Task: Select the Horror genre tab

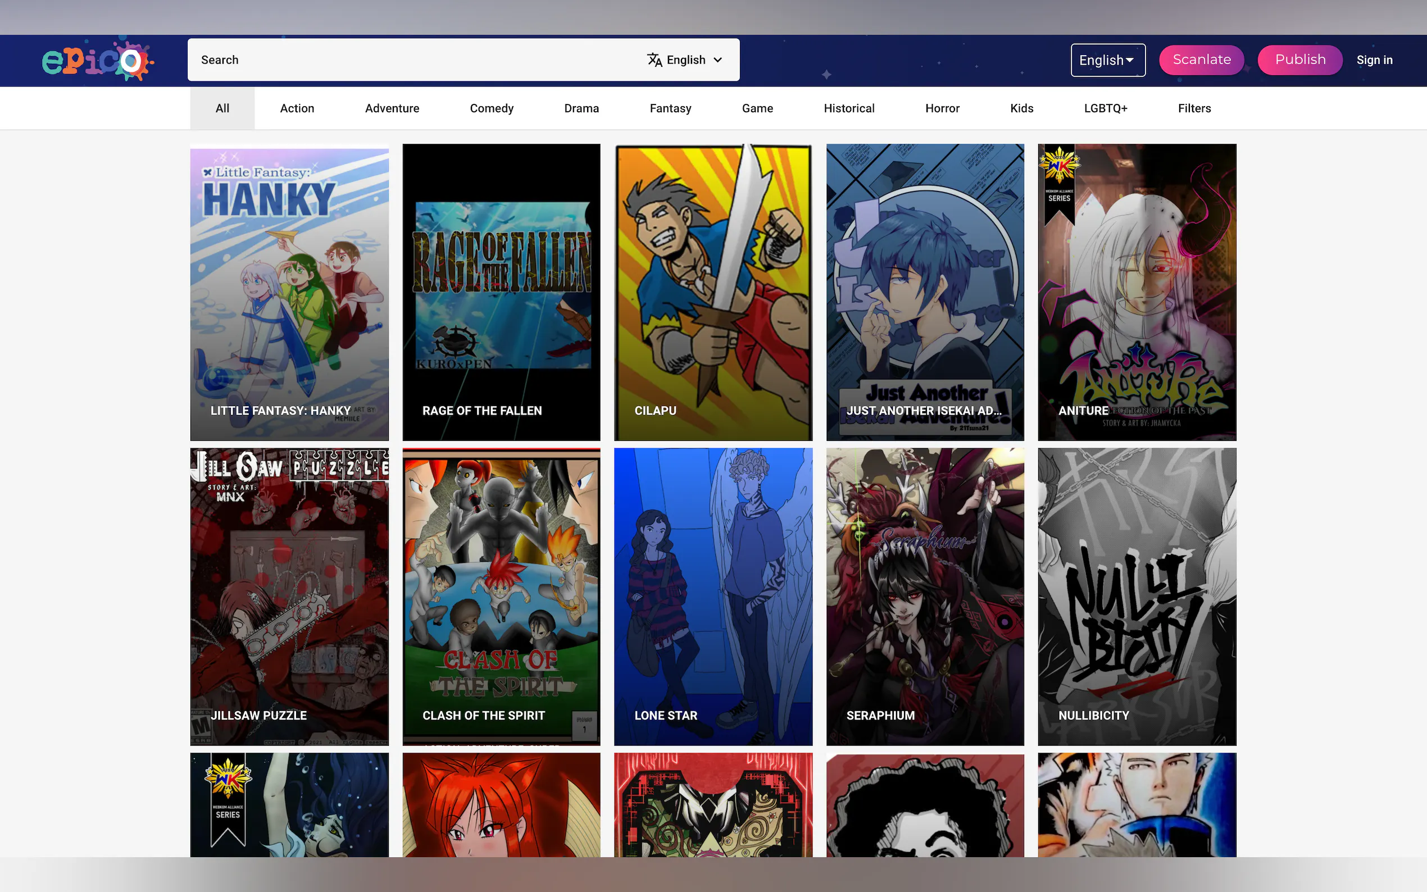Action: [x=942, y=108]
